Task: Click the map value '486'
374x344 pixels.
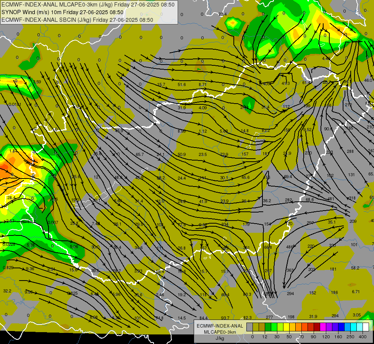Action: coord(290,247)
